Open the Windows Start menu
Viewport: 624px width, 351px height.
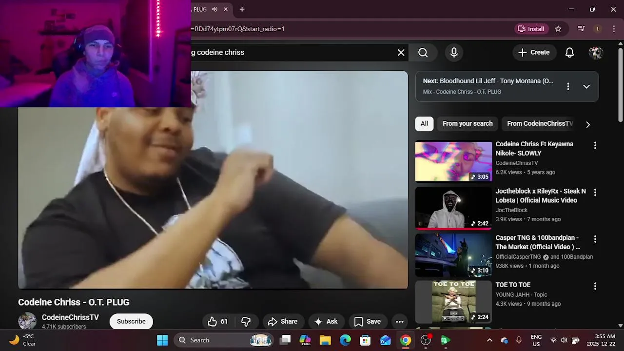click(162, 340)
